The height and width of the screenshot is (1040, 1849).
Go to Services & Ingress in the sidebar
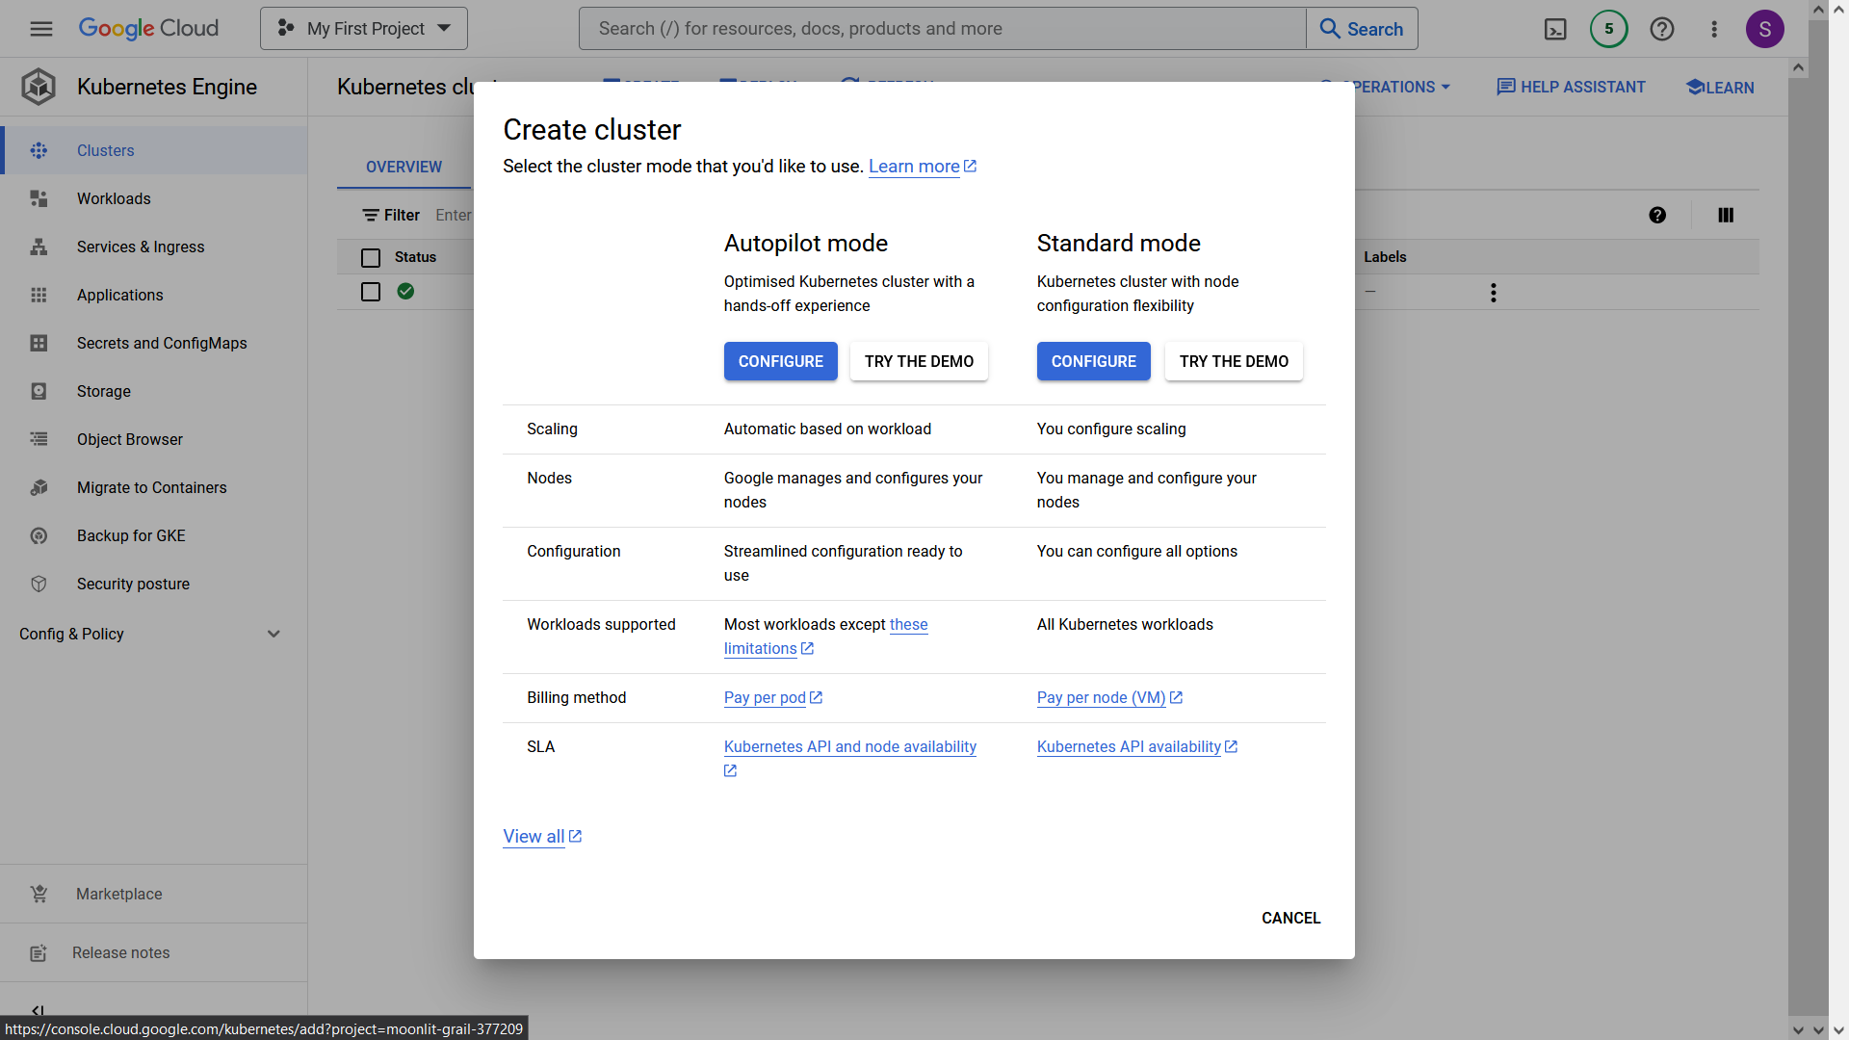(141, 247)
